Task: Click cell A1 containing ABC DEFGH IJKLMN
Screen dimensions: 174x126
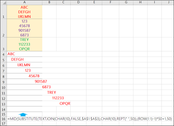Action: (x=25, y=12)
